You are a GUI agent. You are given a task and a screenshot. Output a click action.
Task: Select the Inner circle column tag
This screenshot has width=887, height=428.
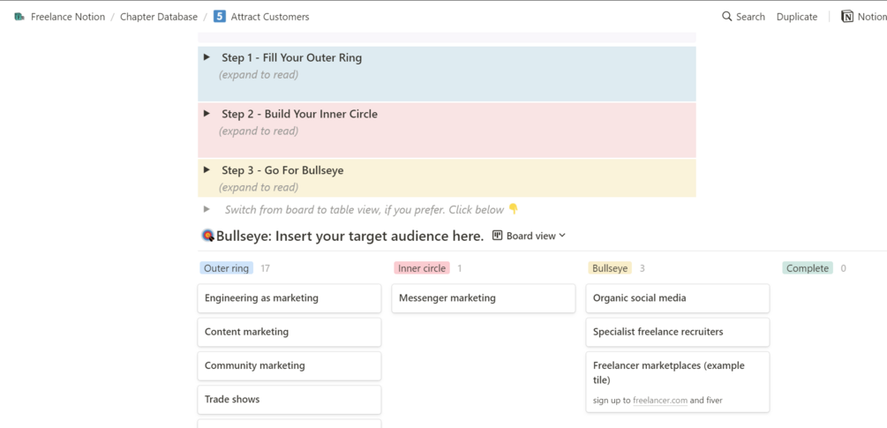(x=422, y=268)
